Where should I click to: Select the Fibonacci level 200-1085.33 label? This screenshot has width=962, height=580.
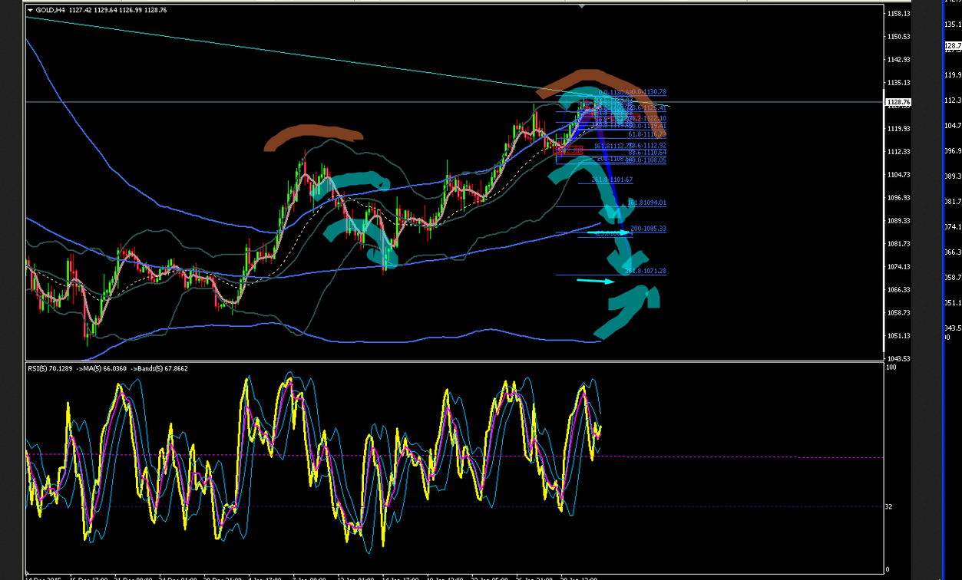point(648,229)
